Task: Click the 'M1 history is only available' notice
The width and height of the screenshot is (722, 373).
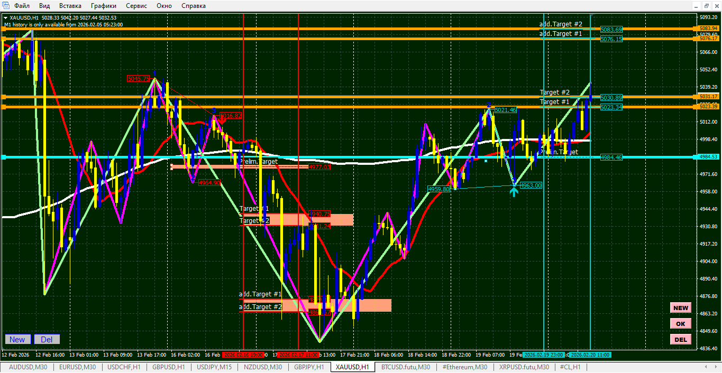Action: coord(63,24)
